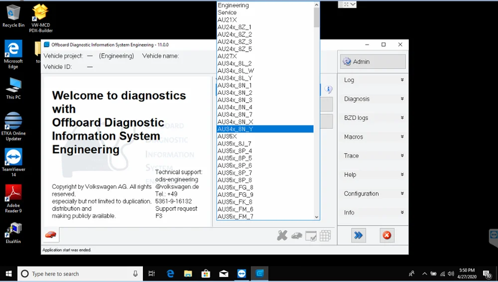Select AU24x_8Z_1 project in the list
The image size is (498, 282).
pyautogui.click(x=265, y=27)
